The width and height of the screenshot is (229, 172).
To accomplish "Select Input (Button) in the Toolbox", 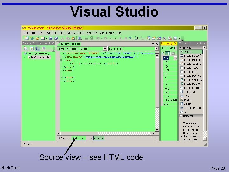I will click(191, 56).
